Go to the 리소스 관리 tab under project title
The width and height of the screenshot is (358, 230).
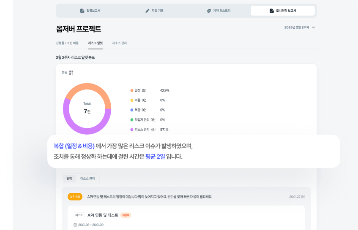click(x=120, y=43)
